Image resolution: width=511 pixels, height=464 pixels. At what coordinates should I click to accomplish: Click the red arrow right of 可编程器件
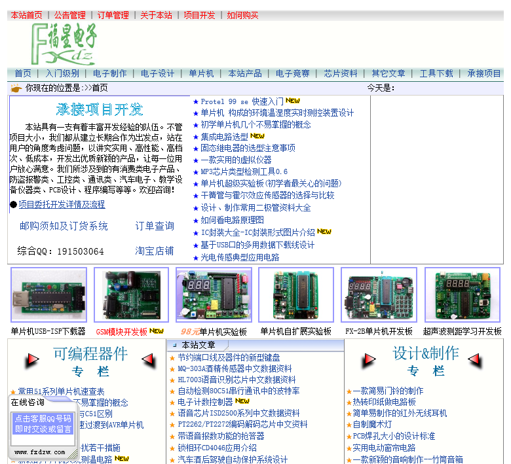(x=149, y=360)
